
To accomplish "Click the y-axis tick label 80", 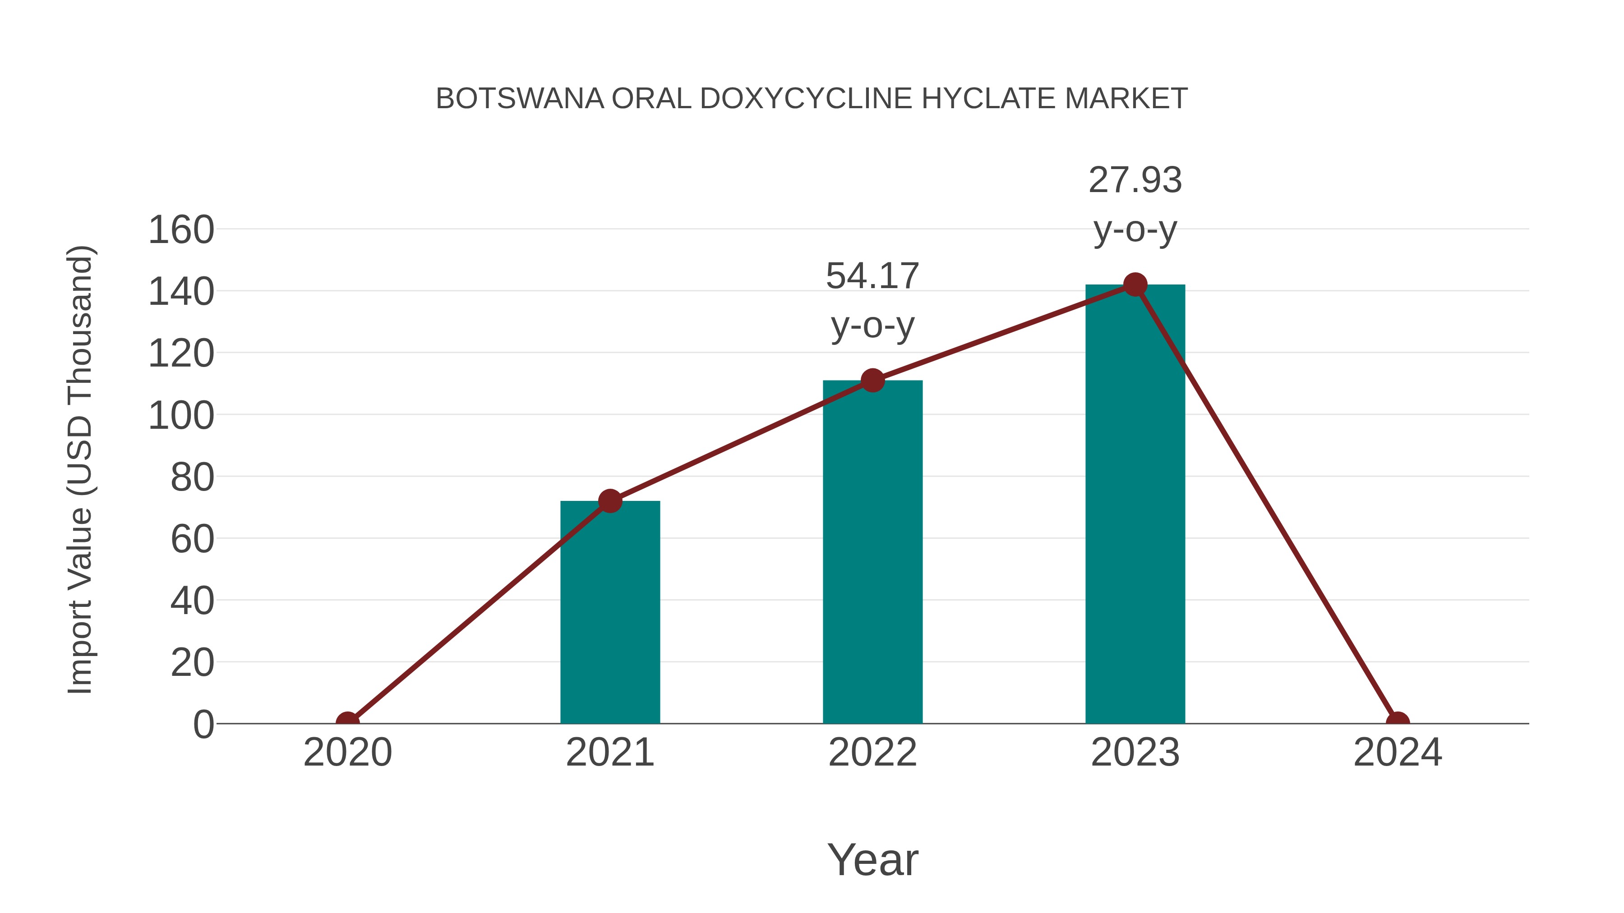I will (192, 477).
